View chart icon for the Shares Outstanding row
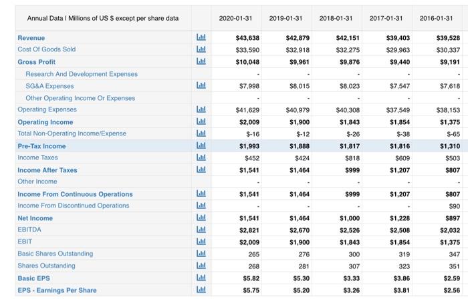 click(x=201, y=266)
